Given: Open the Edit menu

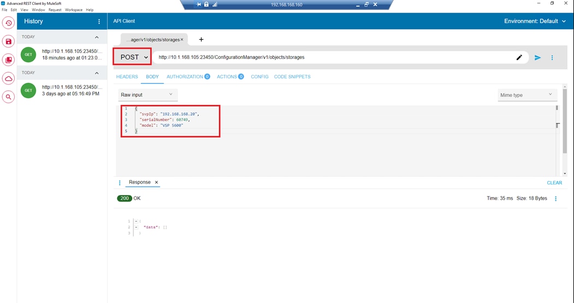Looking at the screenshot, I should tap(14, 10).
